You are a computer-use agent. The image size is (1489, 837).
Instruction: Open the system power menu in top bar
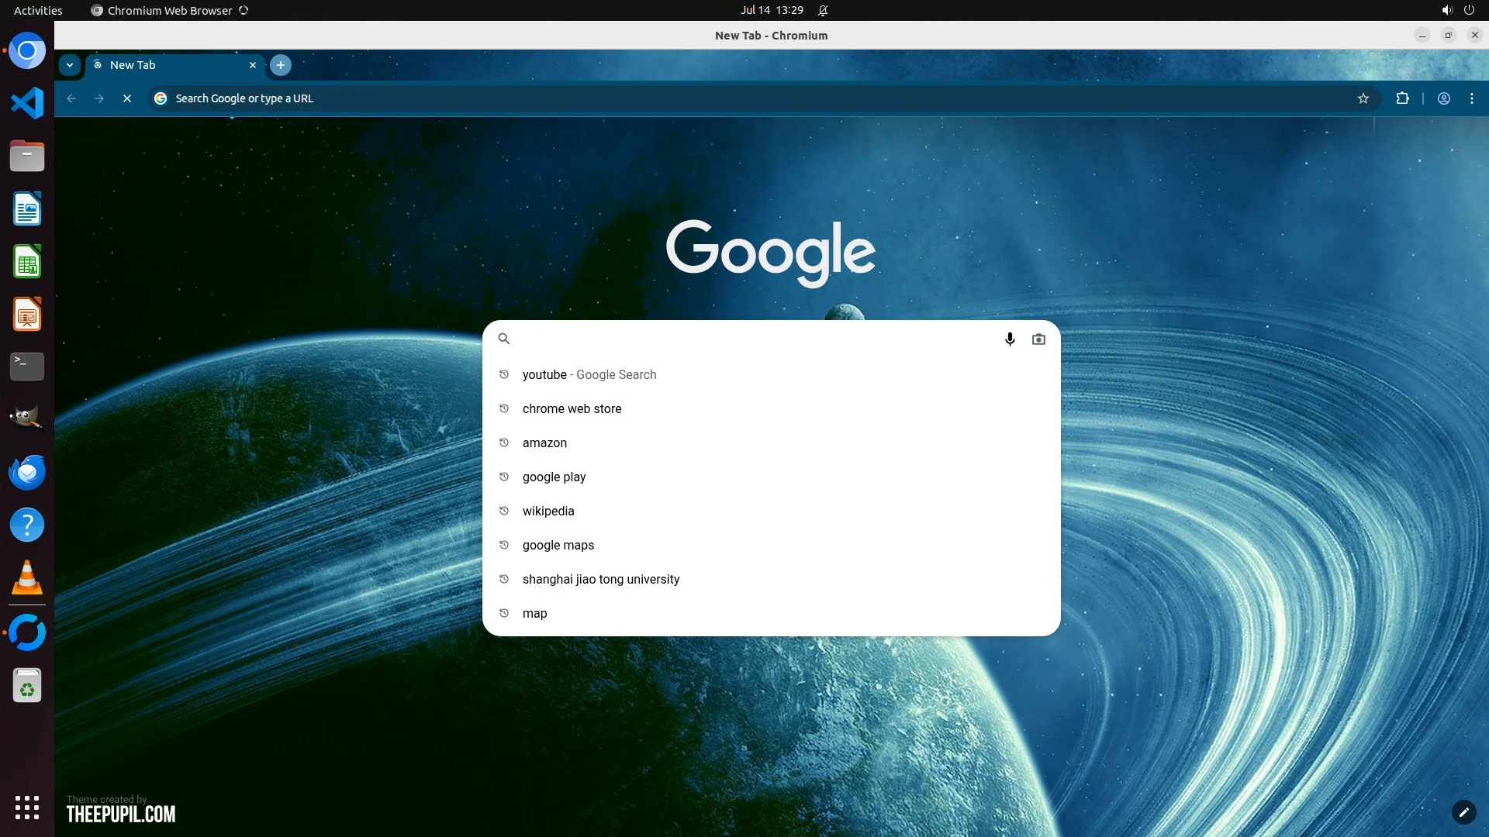pyautogui.click(x=1469, y=10)
